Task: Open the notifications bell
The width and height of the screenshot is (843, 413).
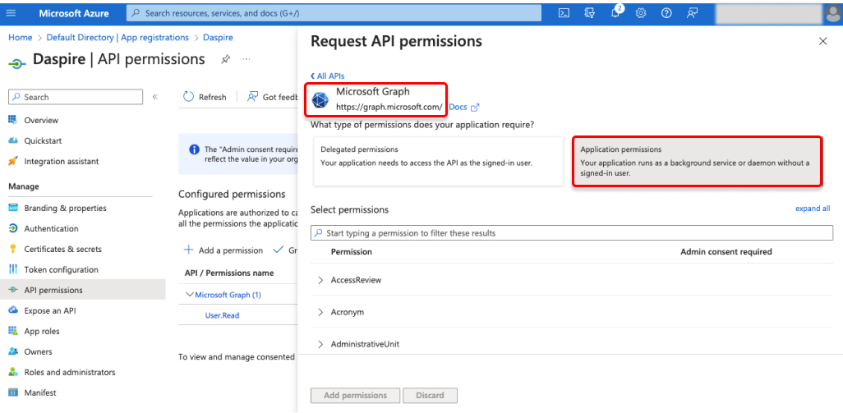Action: pos(616,13)
